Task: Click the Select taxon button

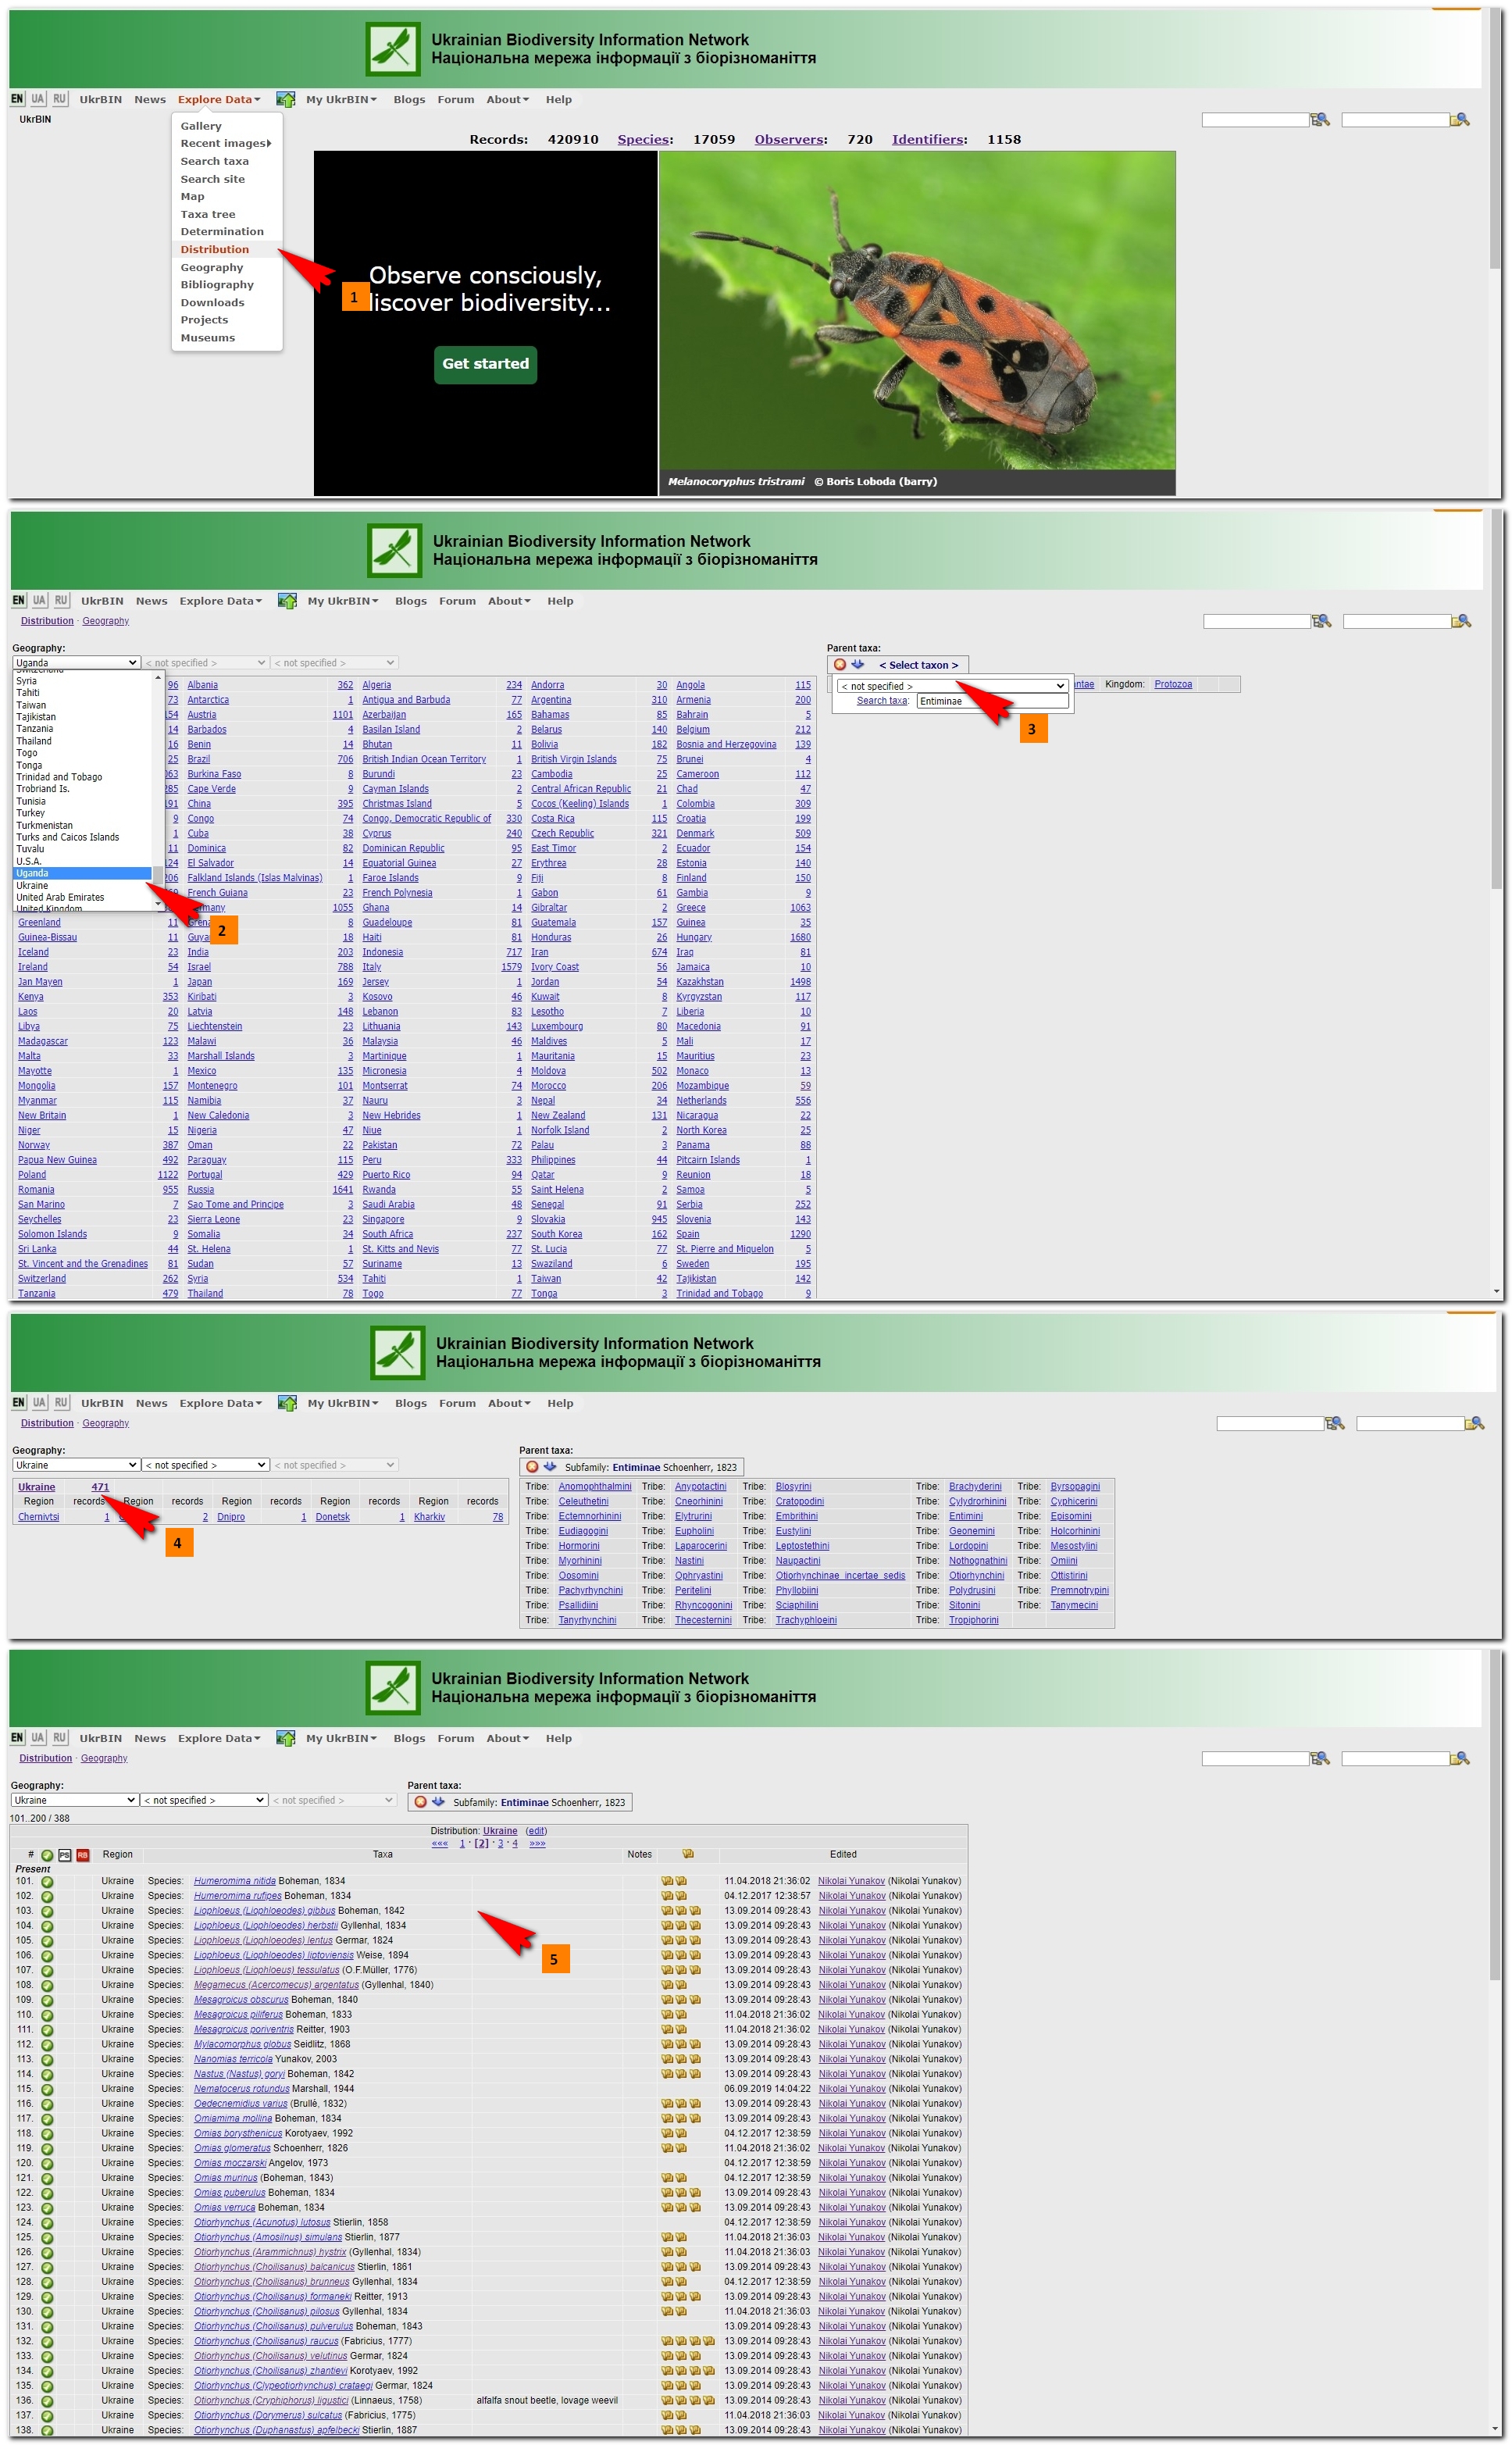Action: (918, 665)
